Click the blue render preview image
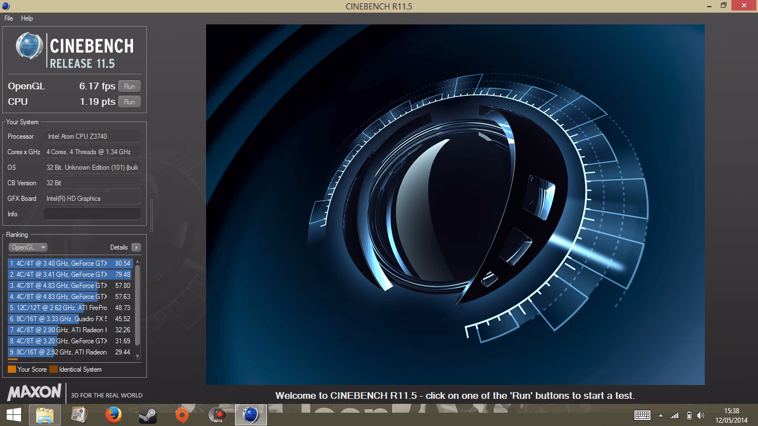This screenshot has height=426, width=758. pyautogui.click(x=455, y=205)
